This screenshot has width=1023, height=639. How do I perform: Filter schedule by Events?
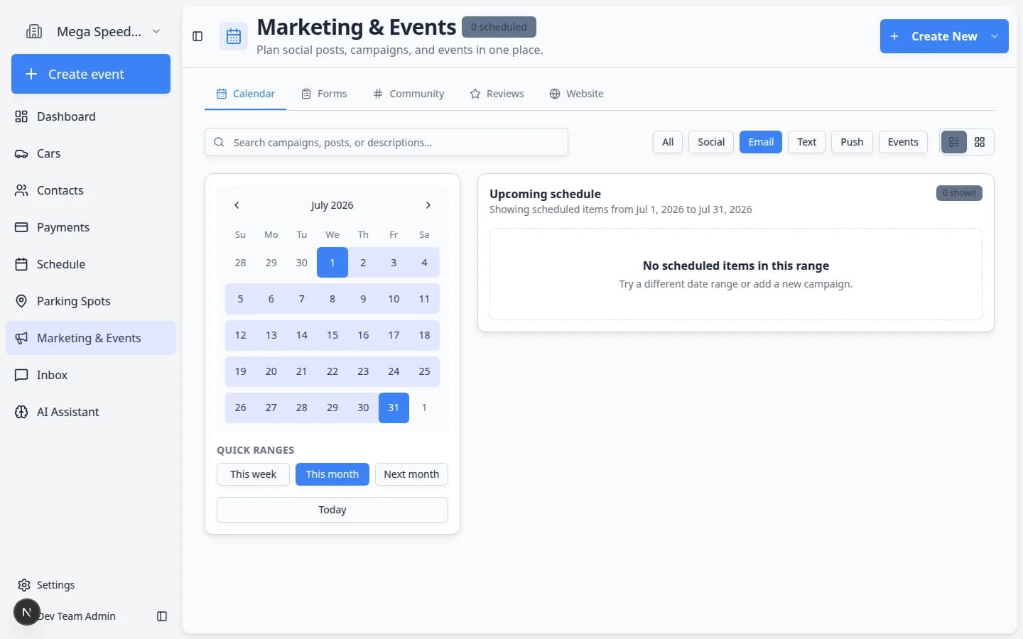click(903, 142)
